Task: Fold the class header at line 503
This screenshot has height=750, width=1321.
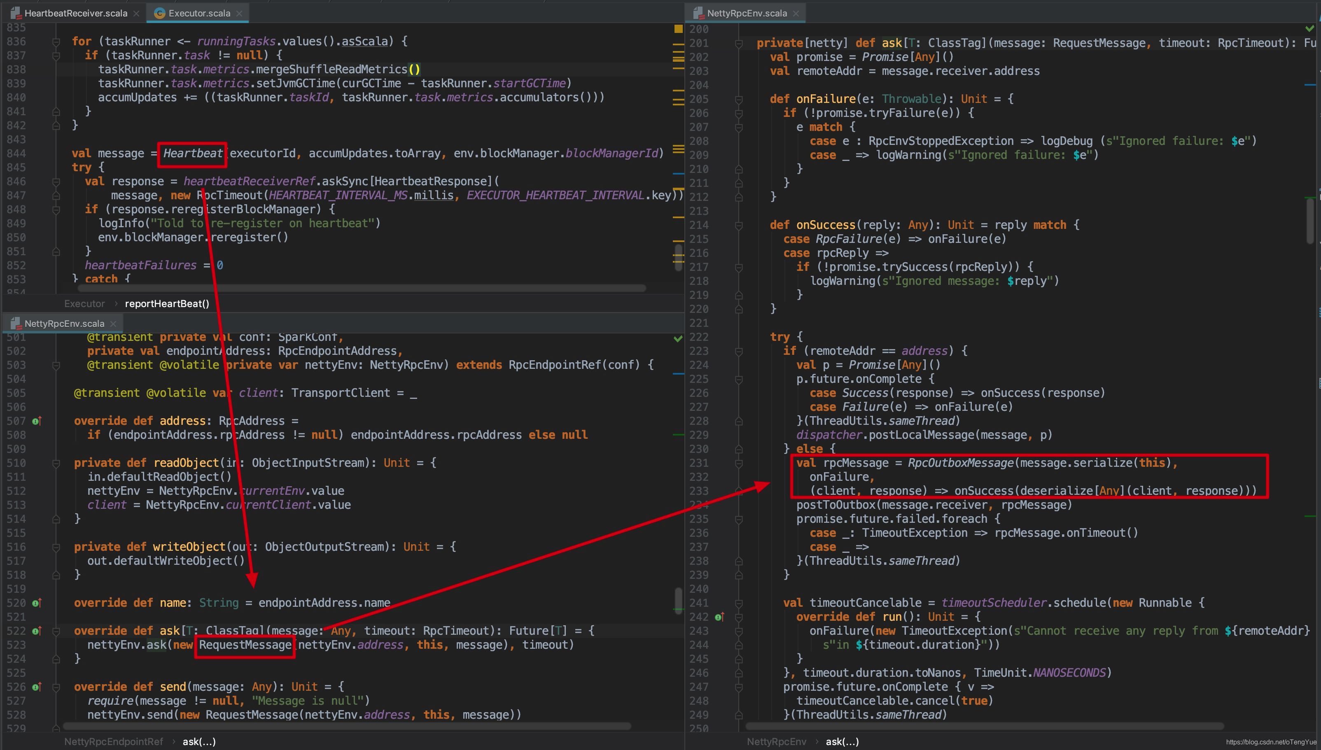Action: (56, 365)
